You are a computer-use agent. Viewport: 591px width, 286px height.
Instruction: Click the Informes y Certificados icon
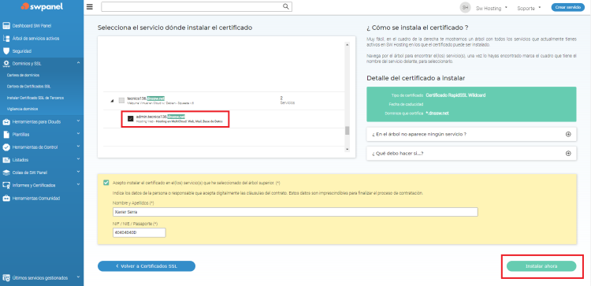click(x=6, y=185)
